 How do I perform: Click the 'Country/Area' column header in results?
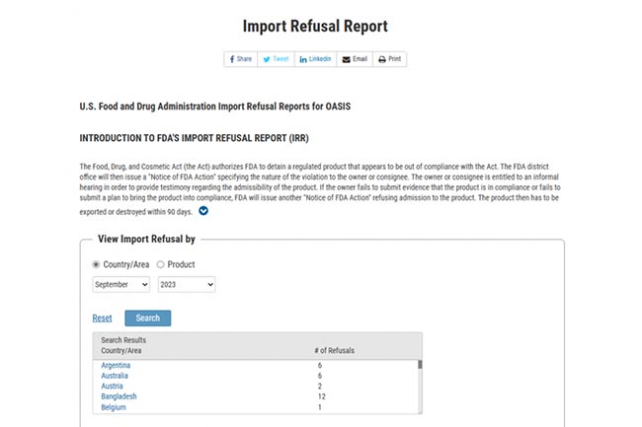click(x=121, y=351)
